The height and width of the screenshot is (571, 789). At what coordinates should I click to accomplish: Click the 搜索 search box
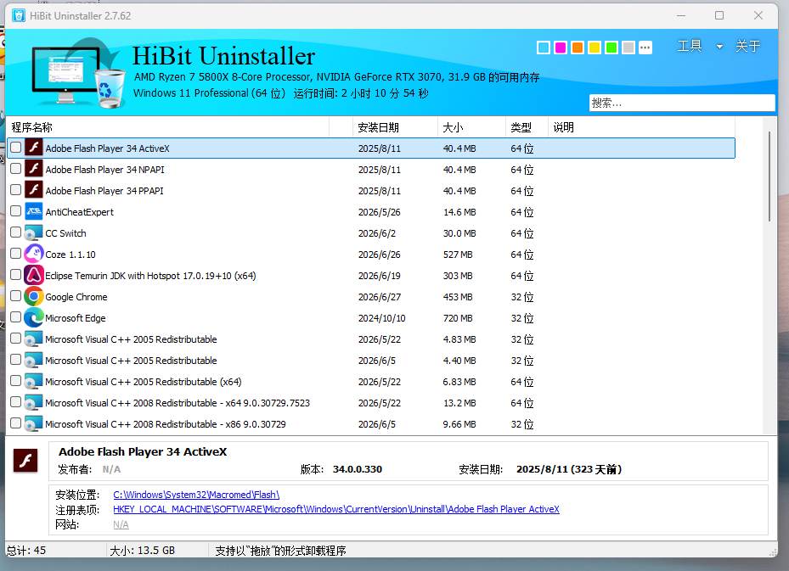[x=682, y=103]
